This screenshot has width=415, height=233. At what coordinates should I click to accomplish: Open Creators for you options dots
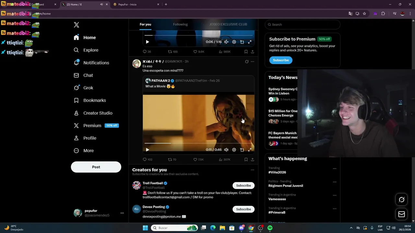pos(253,170)
